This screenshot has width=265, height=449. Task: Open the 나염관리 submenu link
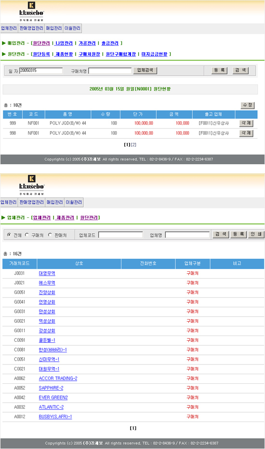tap(64, 43)
